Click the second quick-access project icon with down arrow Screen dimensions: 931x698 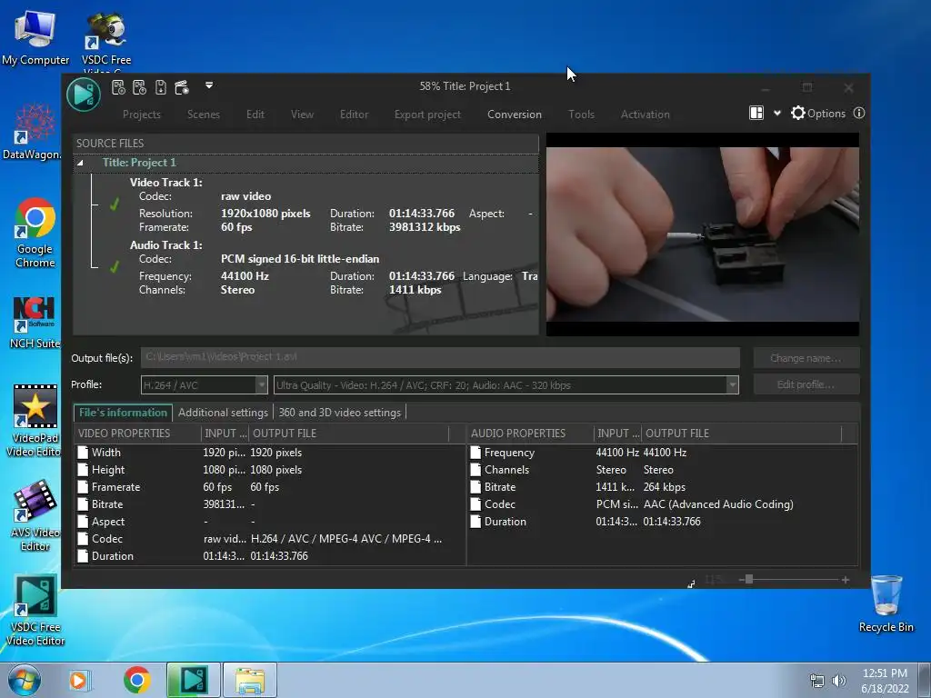pyautogui.click(x=139, y=88)
